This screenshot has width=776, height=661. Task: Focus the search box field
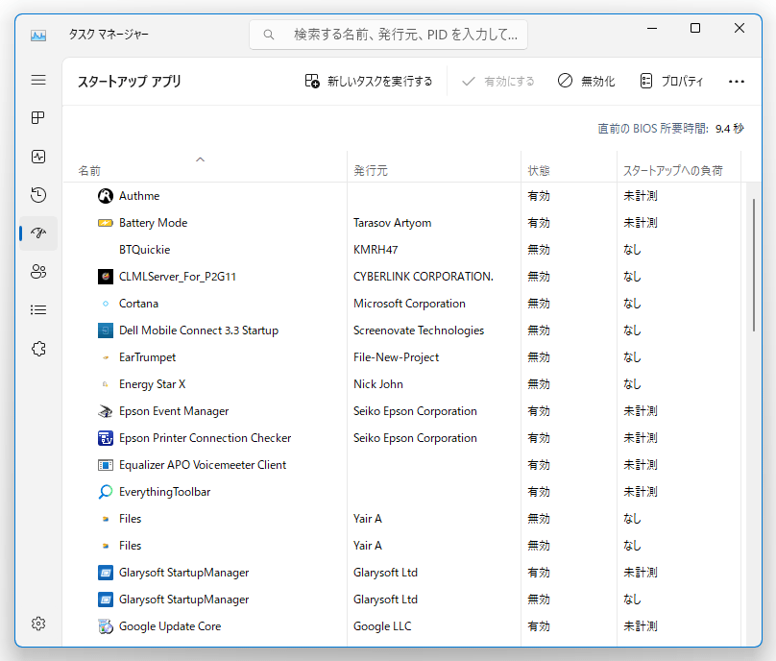coord(389,35)
